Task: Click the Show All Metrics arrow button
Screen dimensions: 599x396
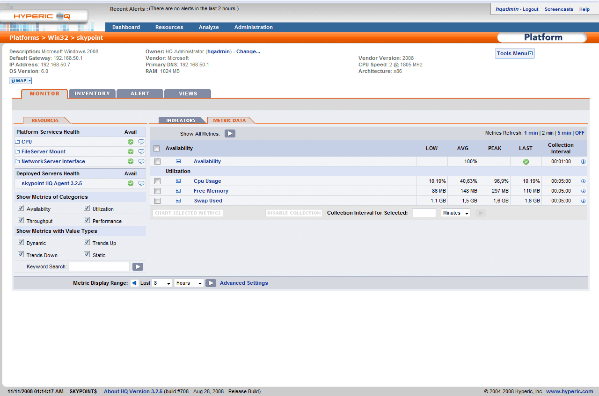Action: [x=230, y=134]
